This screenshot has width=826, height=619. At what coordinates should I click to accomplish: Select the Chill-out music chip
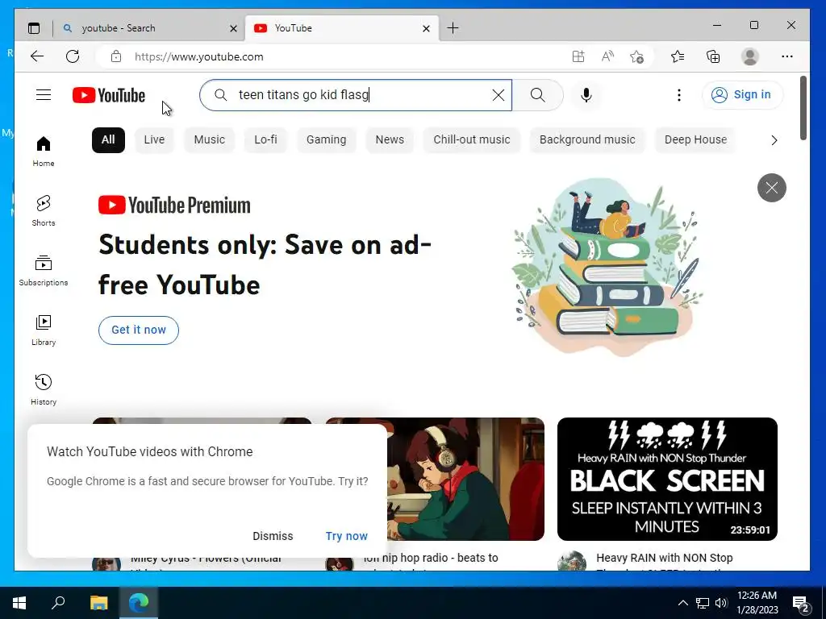(471, 140)
